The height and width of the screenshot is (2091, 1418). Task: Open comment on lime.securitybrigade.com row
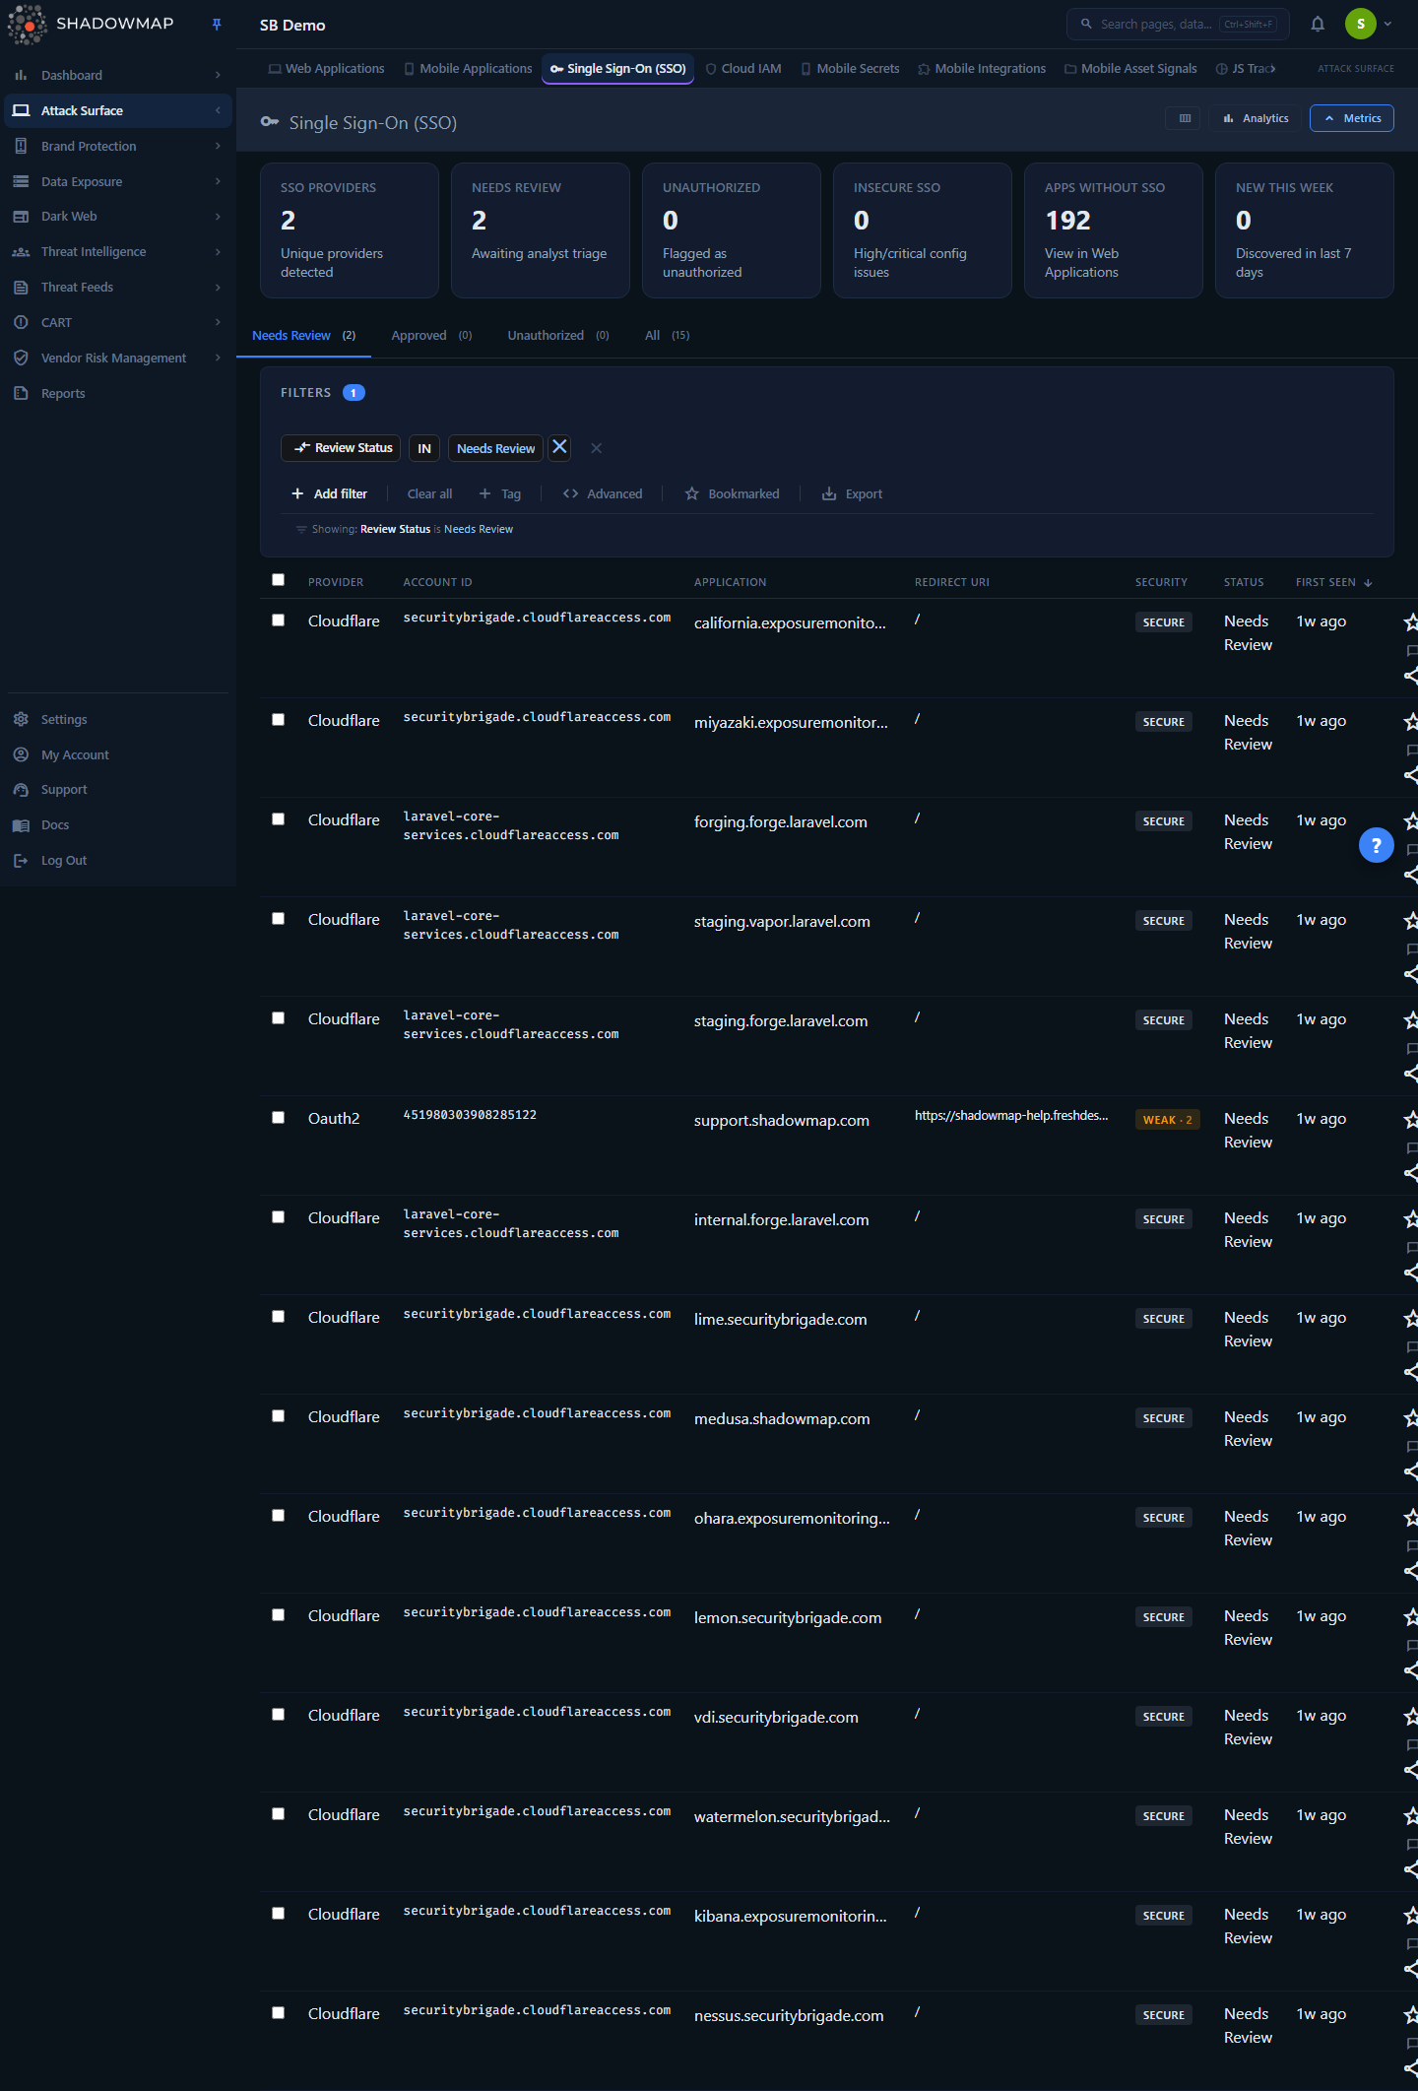pos(1412,1347)
